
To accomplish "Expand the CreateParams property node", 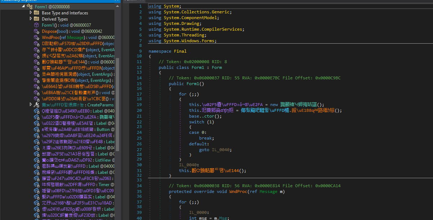I will pyautogui.click(x=31, y=105).
